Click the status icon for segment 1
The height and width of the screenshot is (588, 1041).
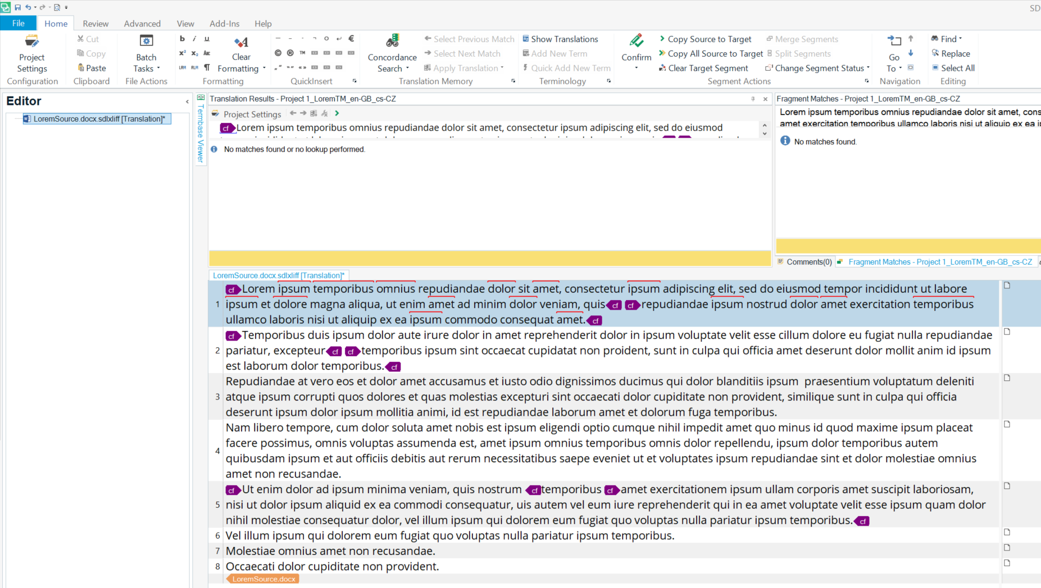click(x=1007, y=285)
